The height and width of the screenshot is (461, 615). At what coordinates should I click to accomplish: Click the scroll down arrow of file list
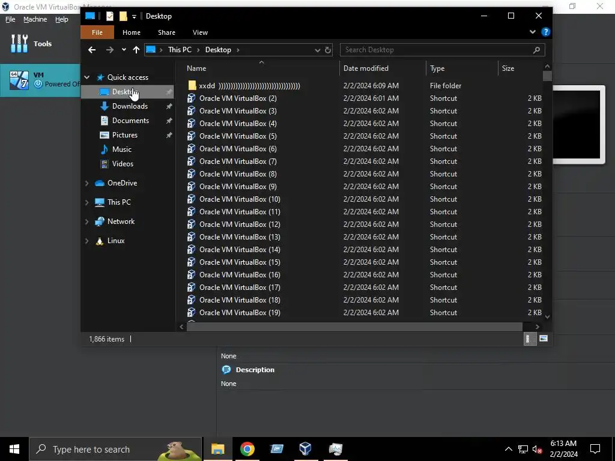(547, 316)
